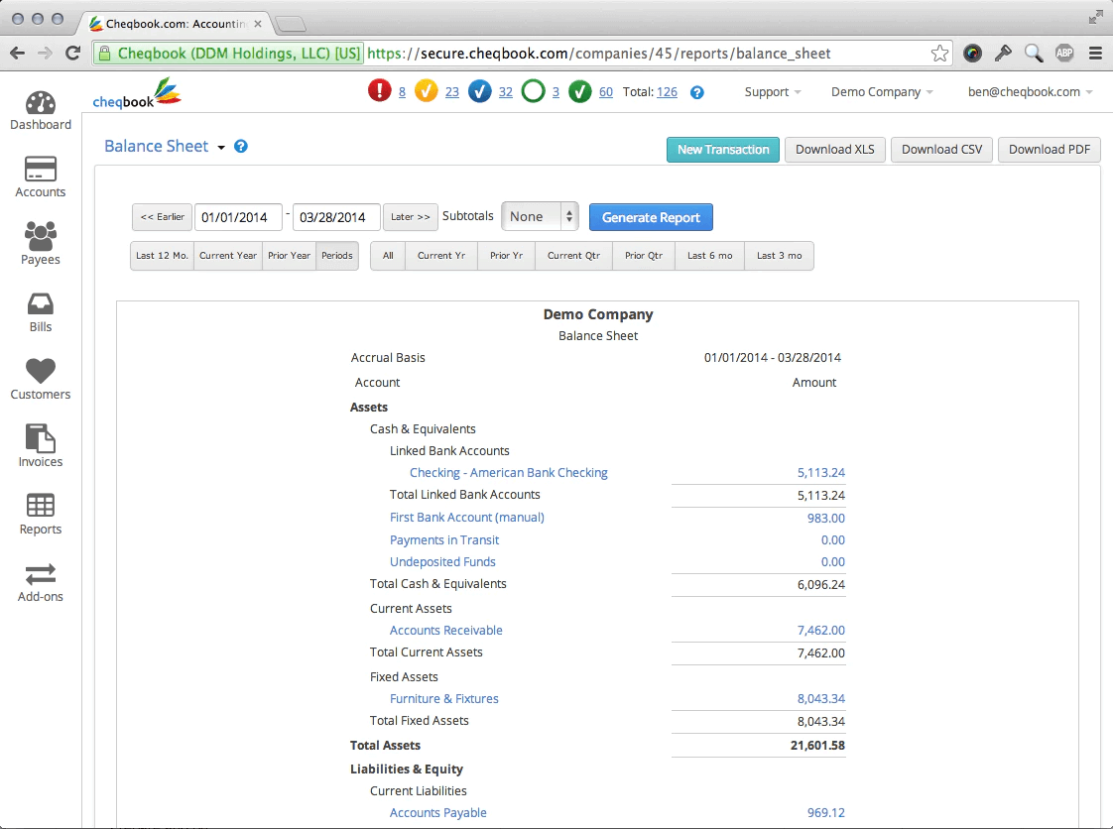The image size is (1113, 829).
Task: Open the Reports grid icon
Action: (41, 506)
